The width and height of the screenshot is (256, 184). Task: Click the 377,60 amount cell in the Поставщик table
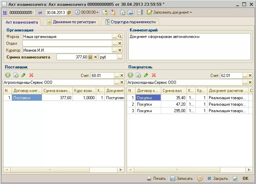click(57, 98)
